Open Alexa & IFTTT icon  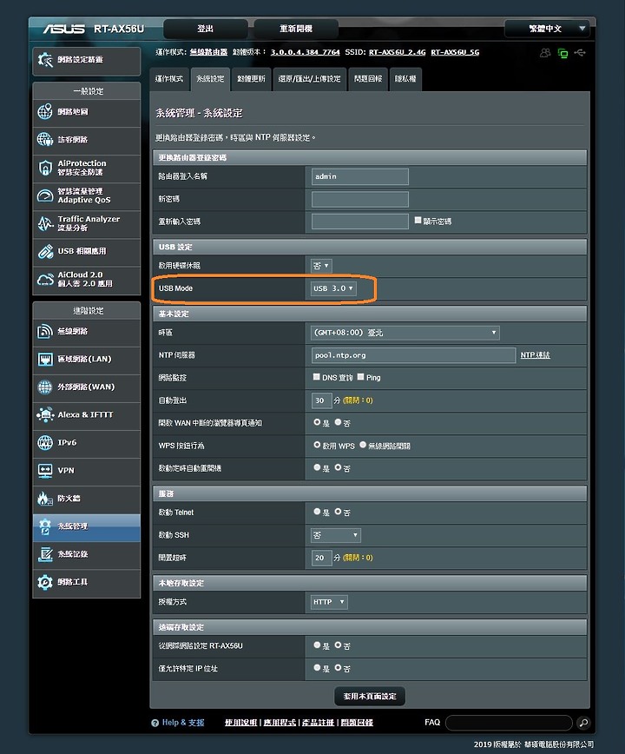tap(45, 414)
